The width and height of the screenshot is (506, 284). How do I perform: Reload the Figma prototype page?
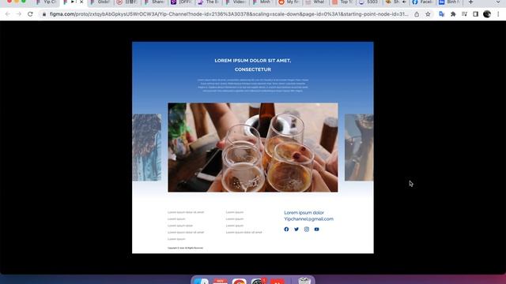(30, 14)
